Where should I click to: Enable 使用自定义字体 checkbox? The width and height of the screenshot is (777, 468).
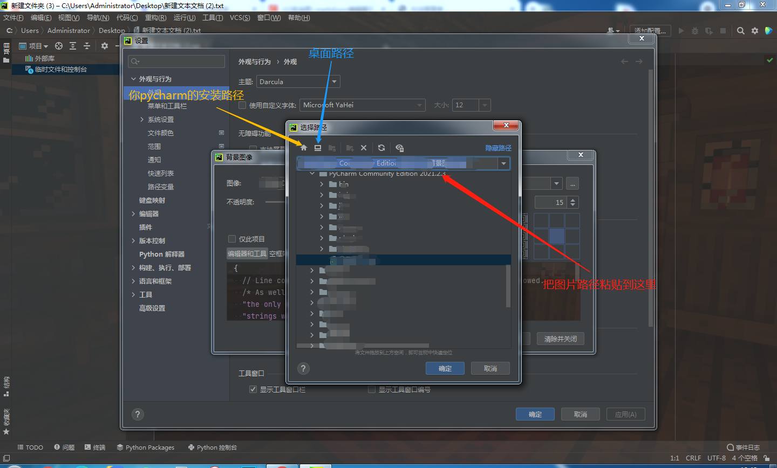click(x=242, y=105)
